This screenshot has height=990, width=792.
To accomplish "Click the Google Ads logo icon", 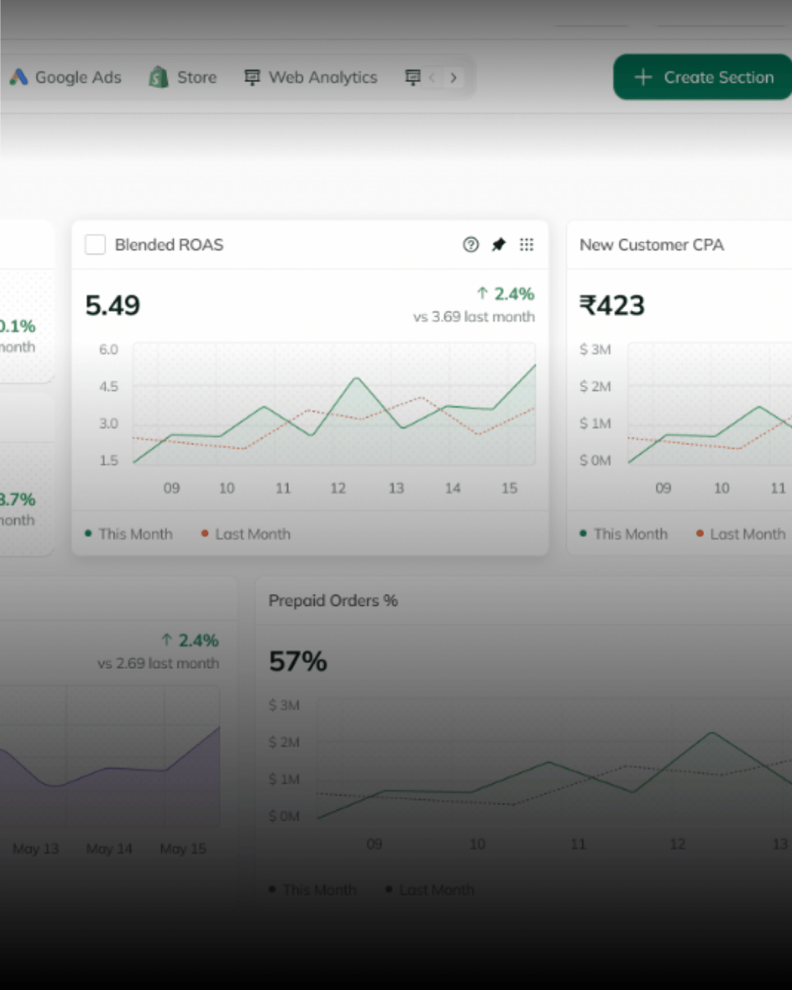I will click(x=18, y=77).
